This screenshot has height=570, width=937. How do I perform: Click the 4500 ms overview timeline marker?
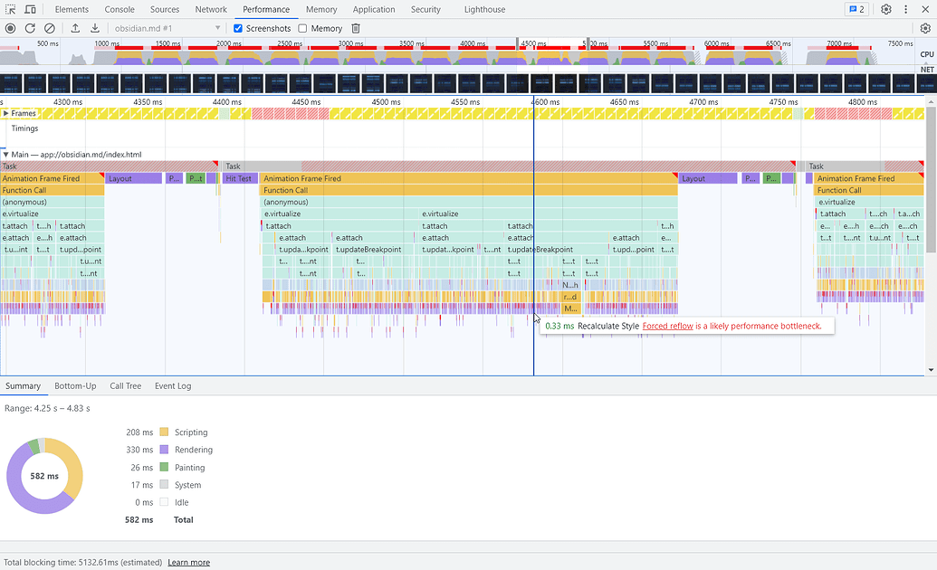pyautogui.click(x=533, y=43)
